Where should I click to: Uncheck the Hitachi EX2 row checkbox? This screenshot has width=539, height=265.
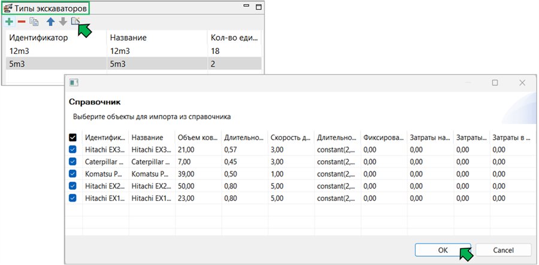[72, 185]
